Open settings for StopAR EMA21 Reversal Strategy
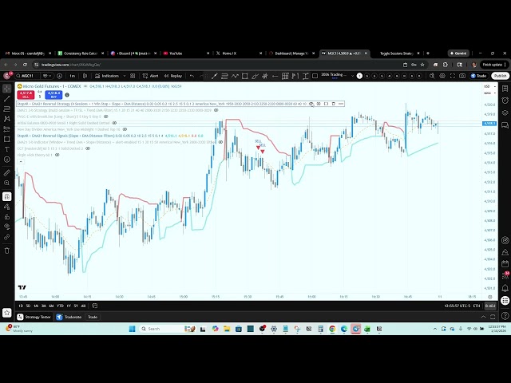511x383 pixels. (319, 104)
